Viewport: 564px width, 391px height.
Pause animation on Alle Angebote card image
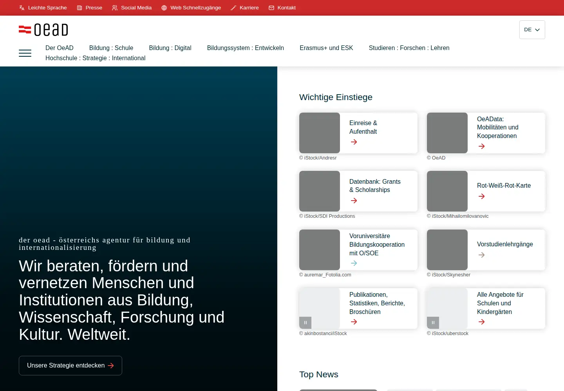click(x=433, y=323)
